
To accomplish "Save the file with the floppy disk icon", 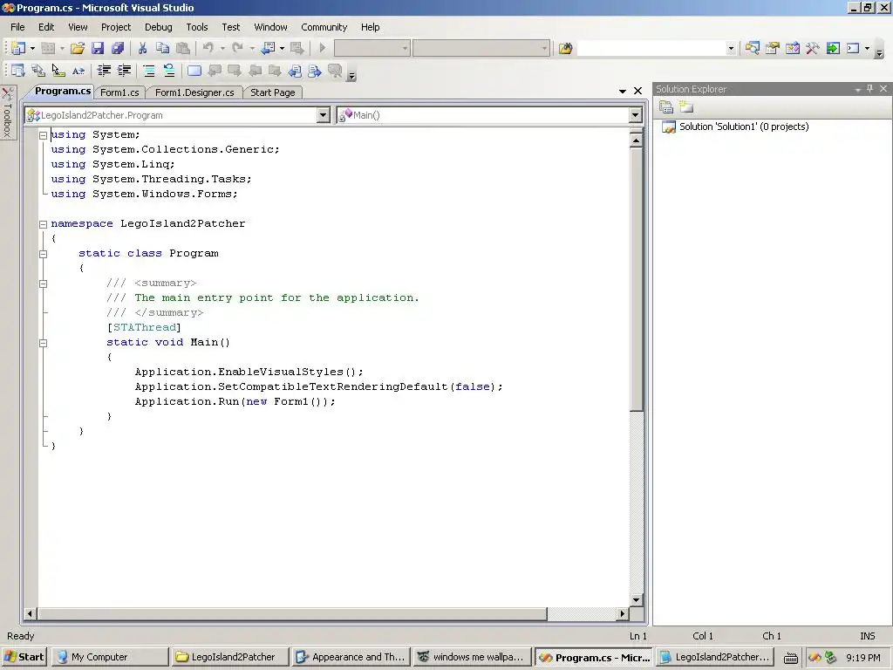I will [98, 49].
